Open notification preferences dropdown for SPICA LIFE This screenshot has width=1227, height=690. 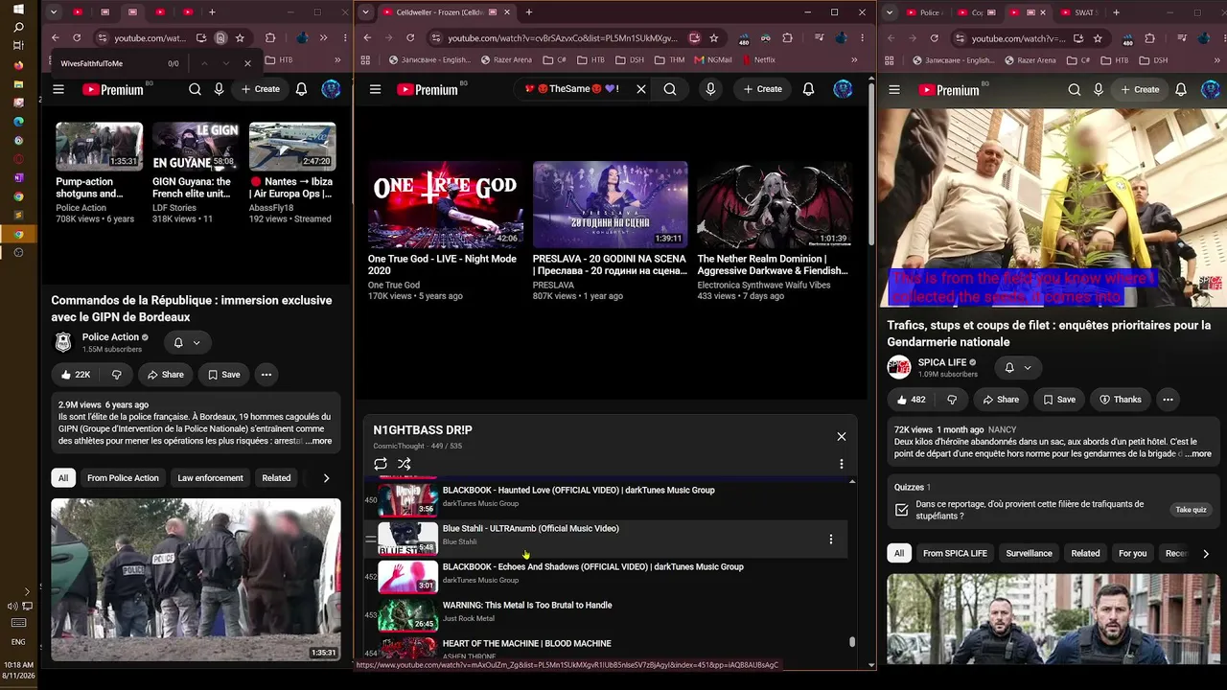pos(1018,367)
